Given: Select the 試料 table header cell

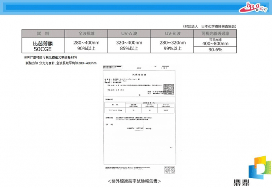Looking at the screenshot, I should tap(43, 33).
